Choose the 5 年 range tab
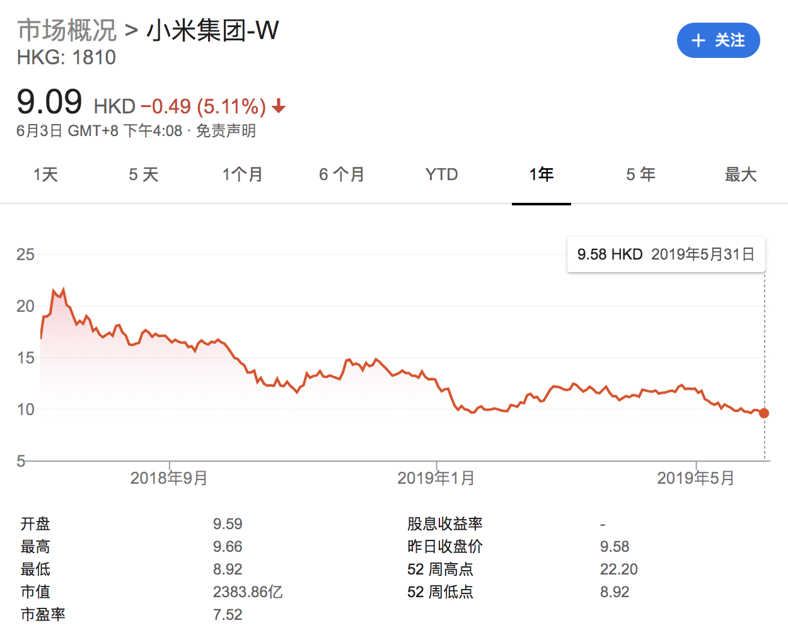 (640, 174)
